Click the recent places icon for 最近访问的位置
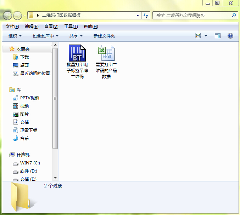Image resolution: width=240 pixels, height=215 pixels. 16,74
